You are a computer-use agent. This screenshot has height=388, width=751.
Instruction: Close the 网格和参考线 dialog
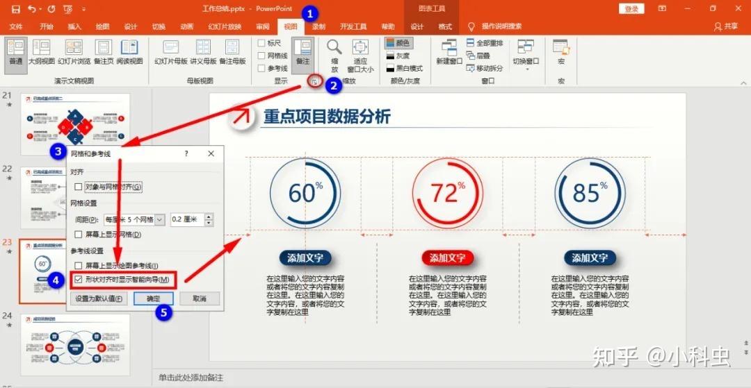[211, 153]
